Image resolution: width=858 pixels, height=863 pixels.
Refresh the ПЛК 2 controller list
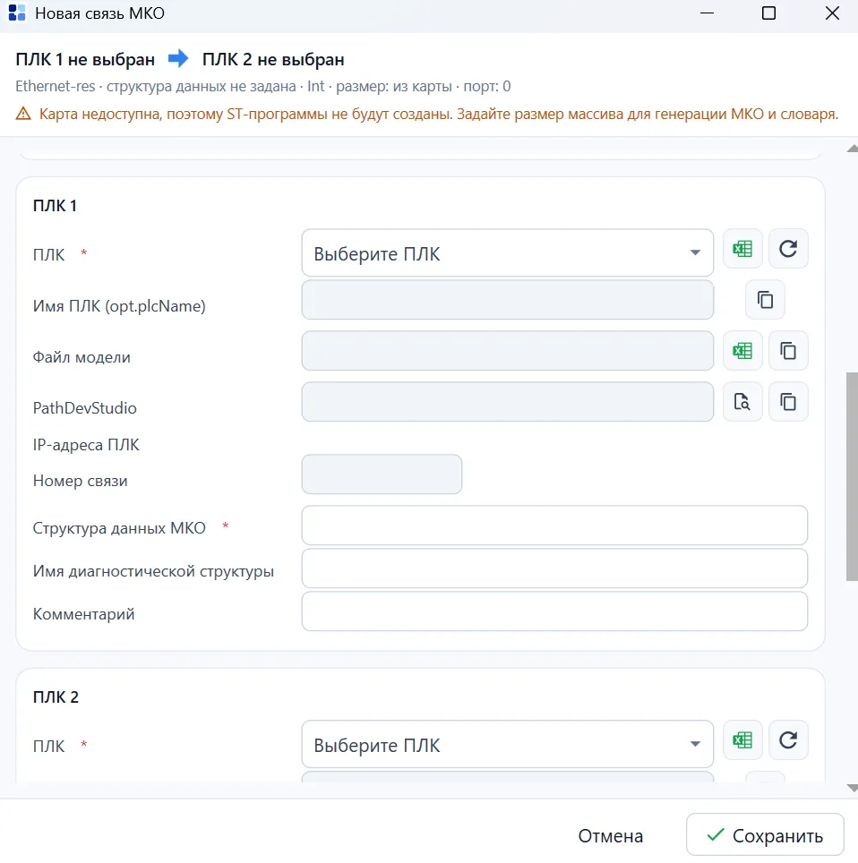pos(788,740)
